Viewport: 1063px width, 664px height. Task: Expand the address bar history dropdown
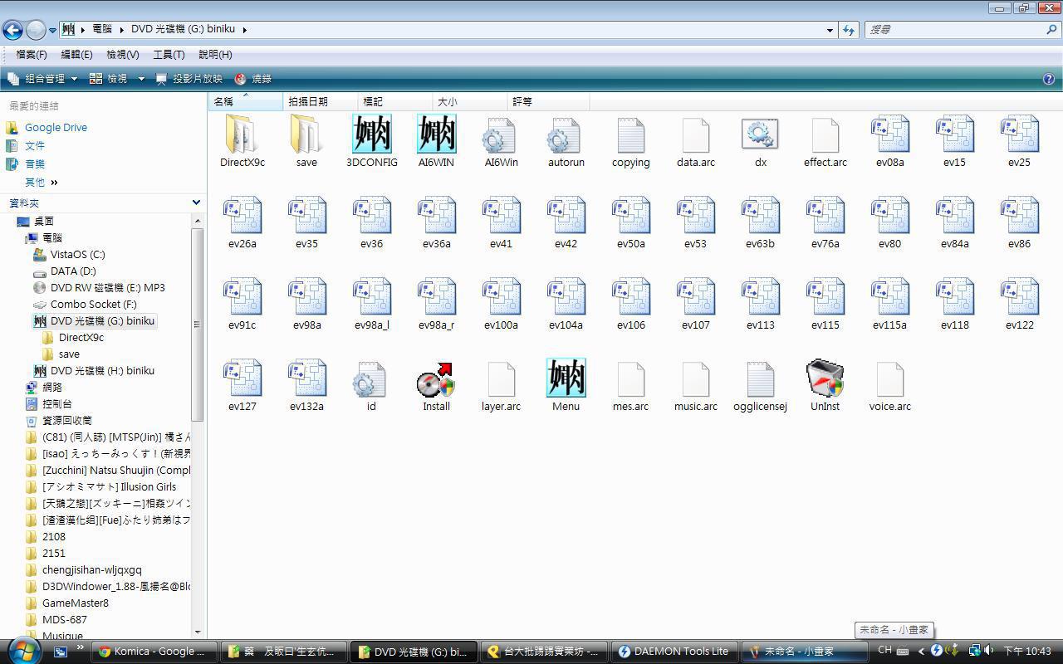830,30
